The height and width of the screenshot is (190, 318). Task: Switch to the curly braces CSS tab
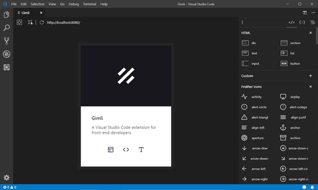(302, 22)
